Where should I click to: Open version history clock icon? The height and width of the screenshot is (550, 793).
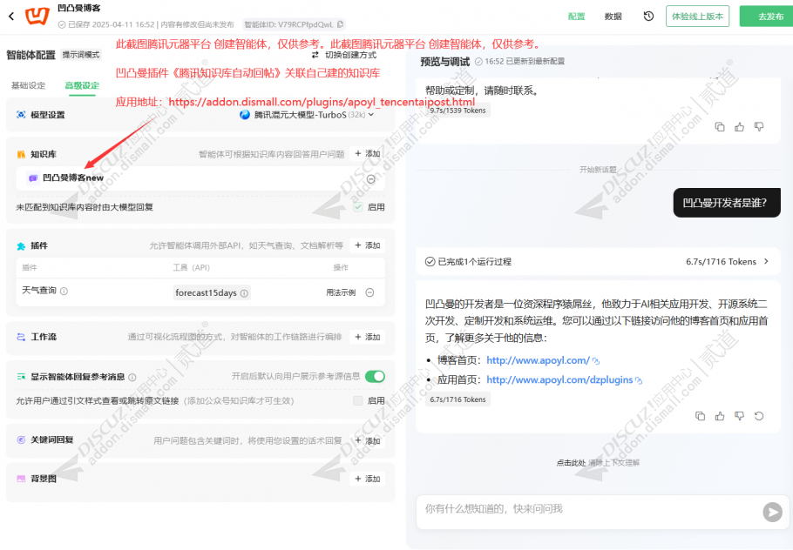(648, 17)
